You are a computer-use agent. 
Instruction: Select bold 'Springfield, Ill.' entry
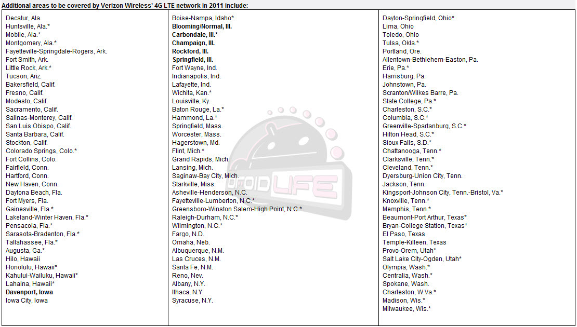pyautogui.click(x=193, y=60)
